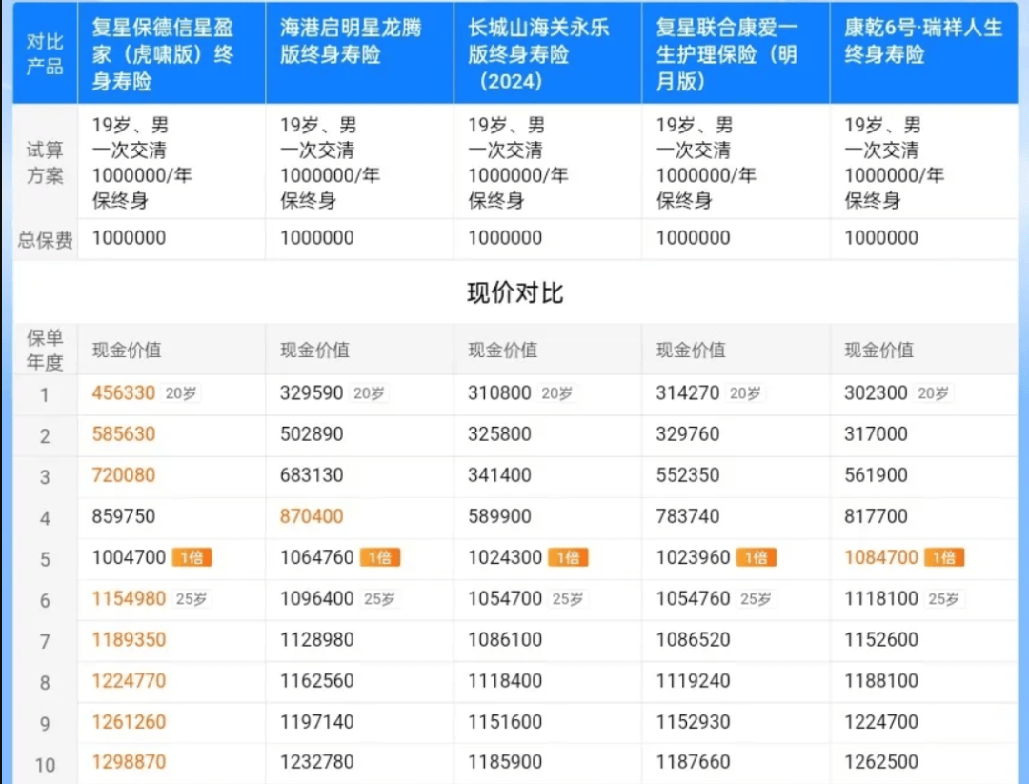This screenshot has width=1029, height=784.
Task: Click the 1倍 badge beside 1023960
Action: tap(756, 557)
